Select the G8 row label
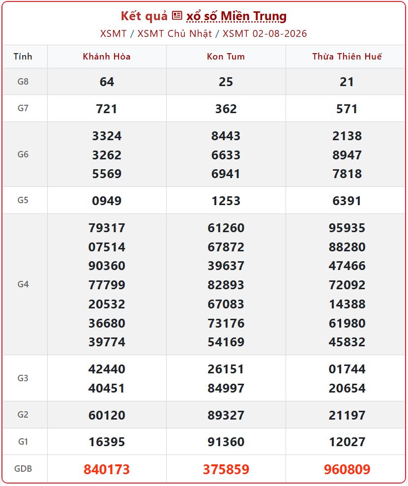 23,82
